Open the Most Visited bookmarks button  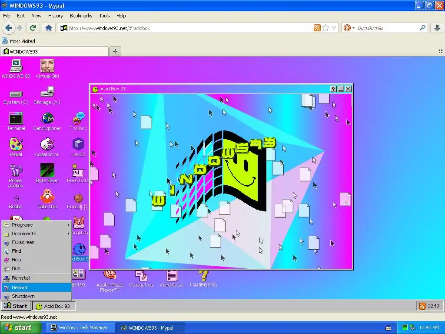pos(19,41)
